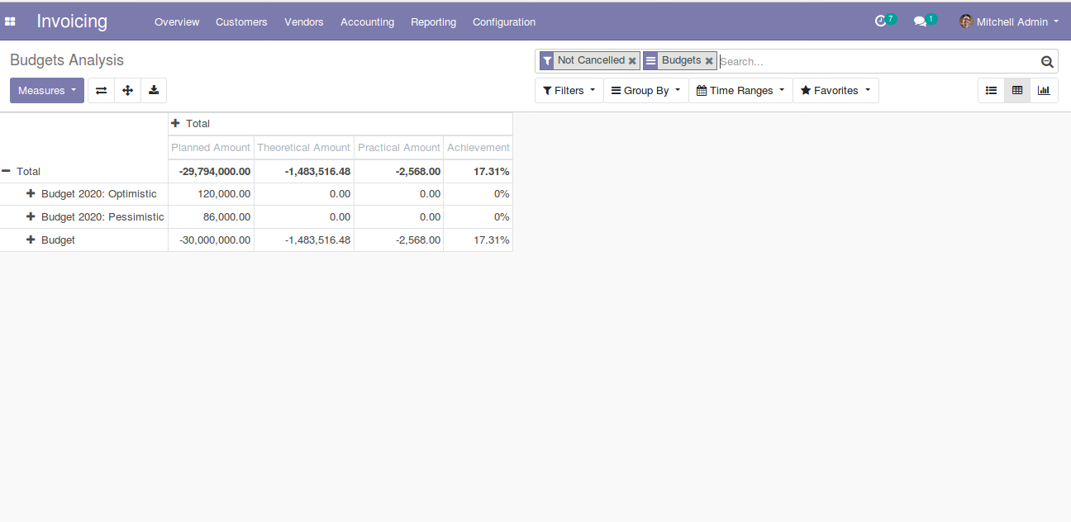Image resolution: width=1071 pixels, height=522 pixels.
Task: Open the Measures dropdown
Action: click(x=47, y=91)
